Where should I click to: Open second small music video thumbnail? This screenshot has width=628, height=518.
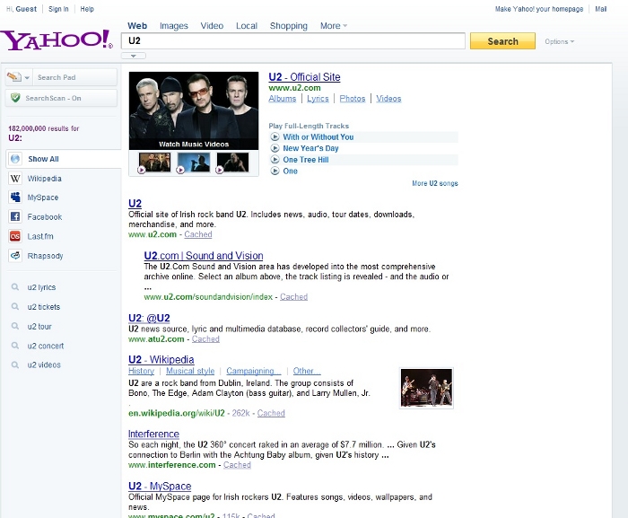click(x=194, y=162)
